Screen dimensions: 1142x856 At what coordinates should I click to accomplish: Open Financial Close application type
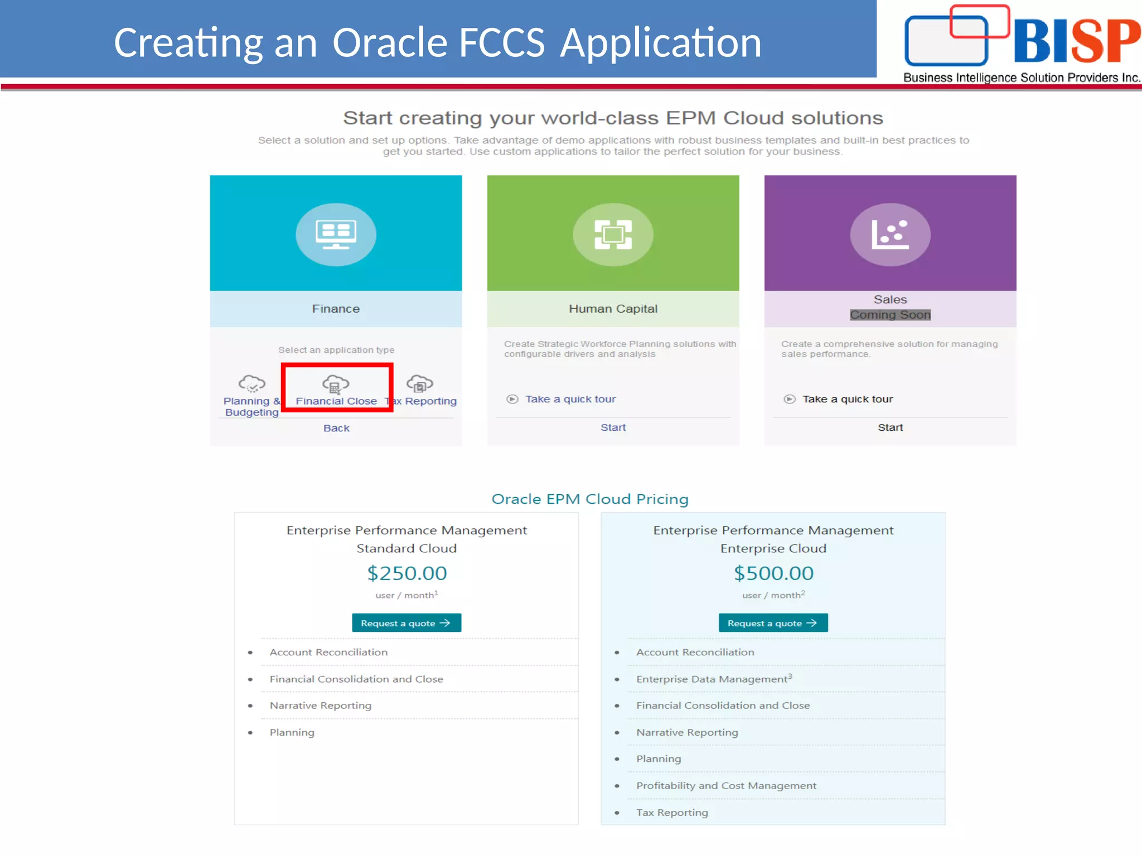pos(336,401)
